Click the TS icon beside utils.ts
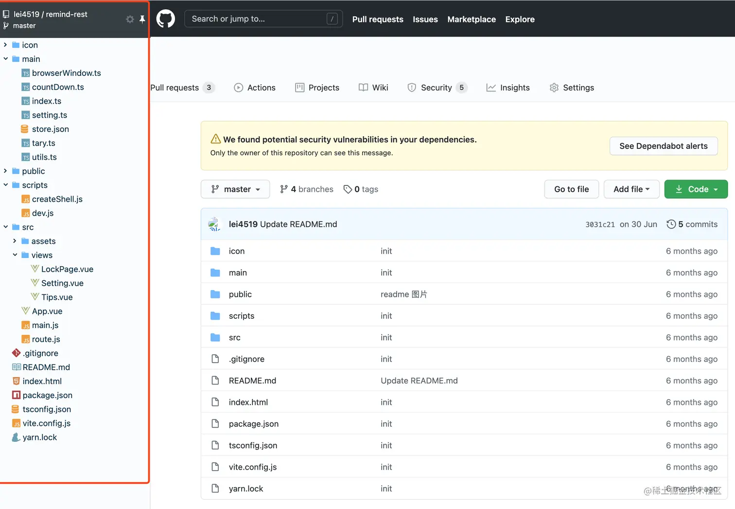This screenshot has height=509, width=735. 26,157
